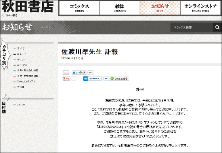The image size is (222, 153).
Task: Open the コミックス COMICS tab
Action: 79,8
